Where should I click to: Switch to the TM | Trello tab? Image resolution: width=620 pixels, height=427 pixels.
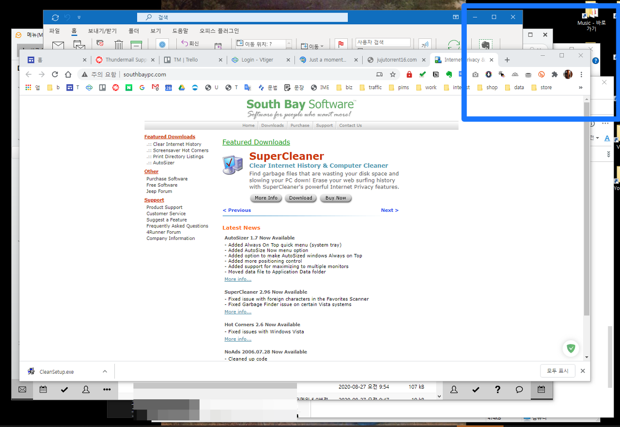(193, 60)
